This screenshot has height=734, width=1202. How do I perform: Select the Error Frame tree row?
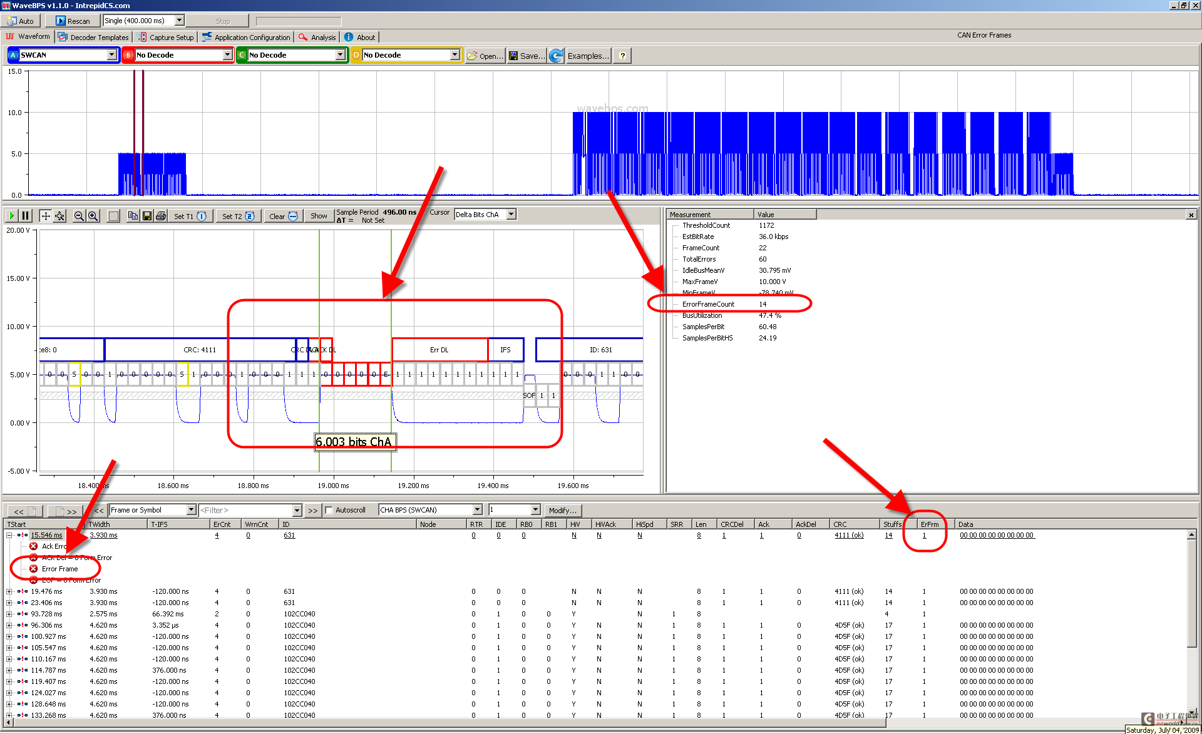(x=59, y=569)
